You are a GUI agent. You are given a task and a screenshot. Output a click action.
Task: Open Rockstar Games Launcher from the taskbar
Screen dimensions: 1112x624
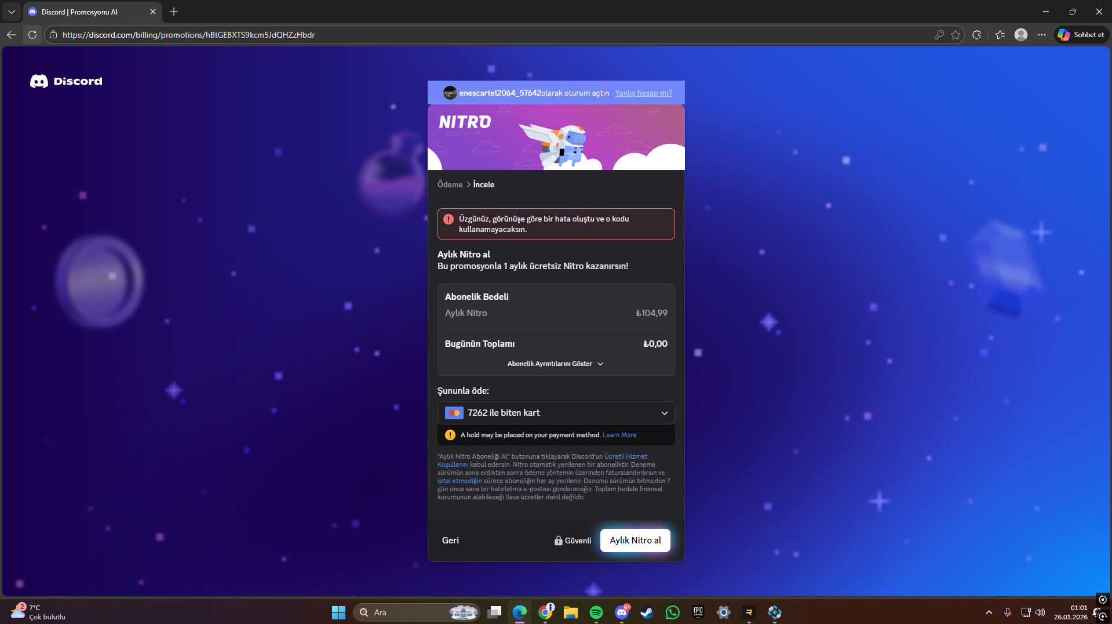pos(749,612)
